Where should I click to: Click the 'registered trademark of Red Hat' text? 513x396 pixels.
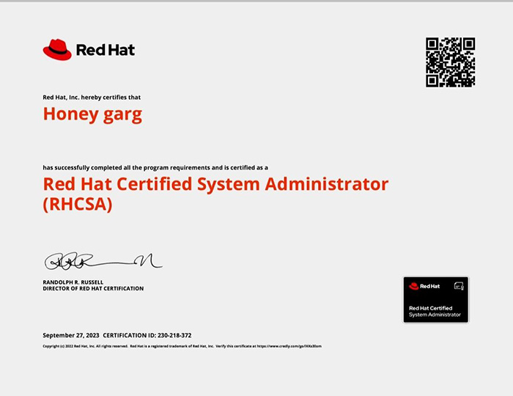pyautogui.click(x=172, y=345)
